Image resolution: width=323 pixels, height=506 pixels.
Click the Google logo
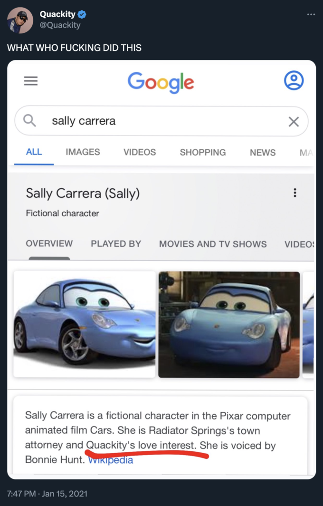(161, 83)
